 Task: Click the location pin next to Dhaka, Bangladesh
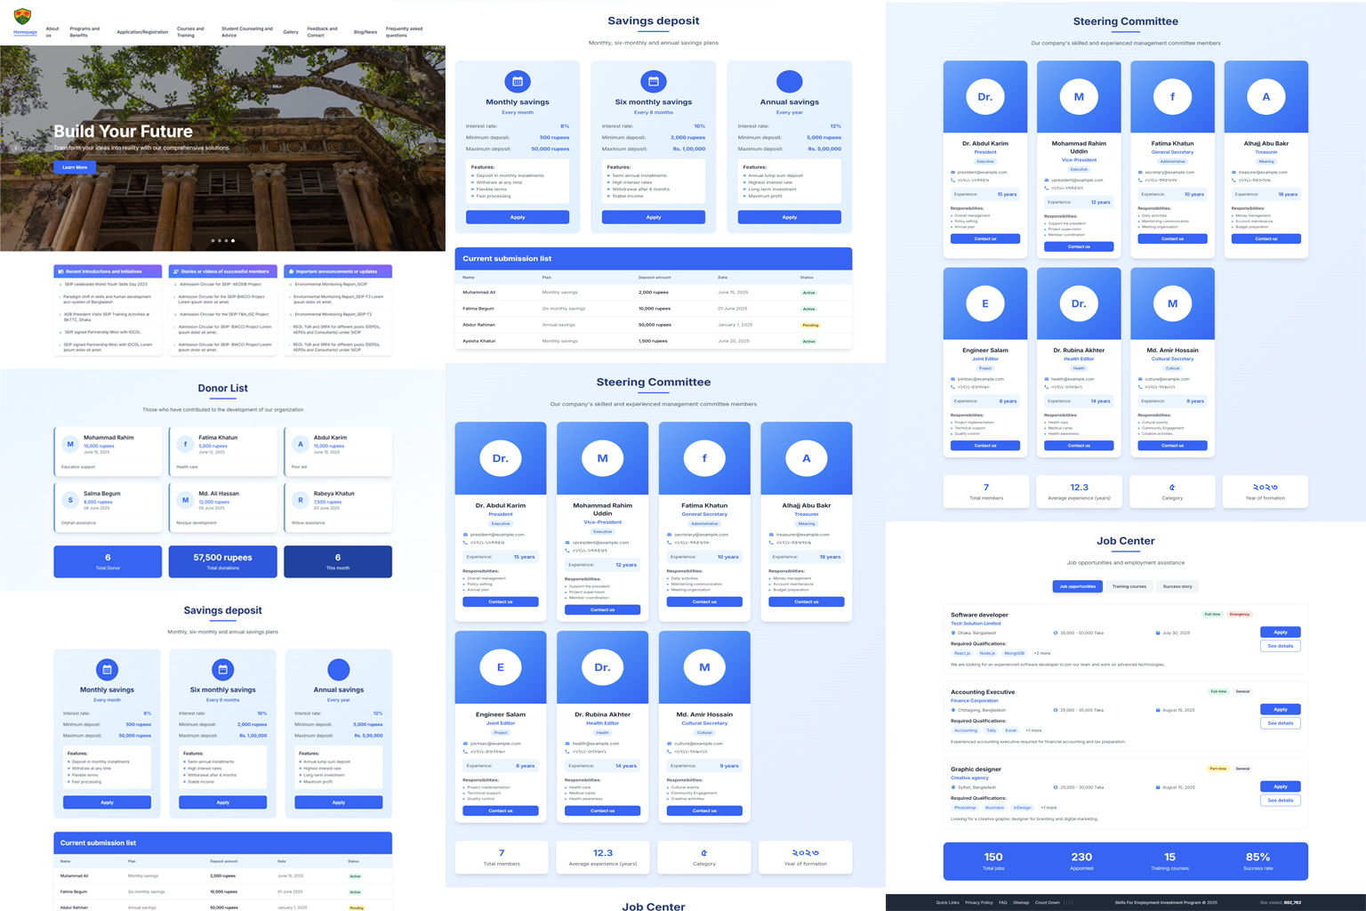point(953,633)
